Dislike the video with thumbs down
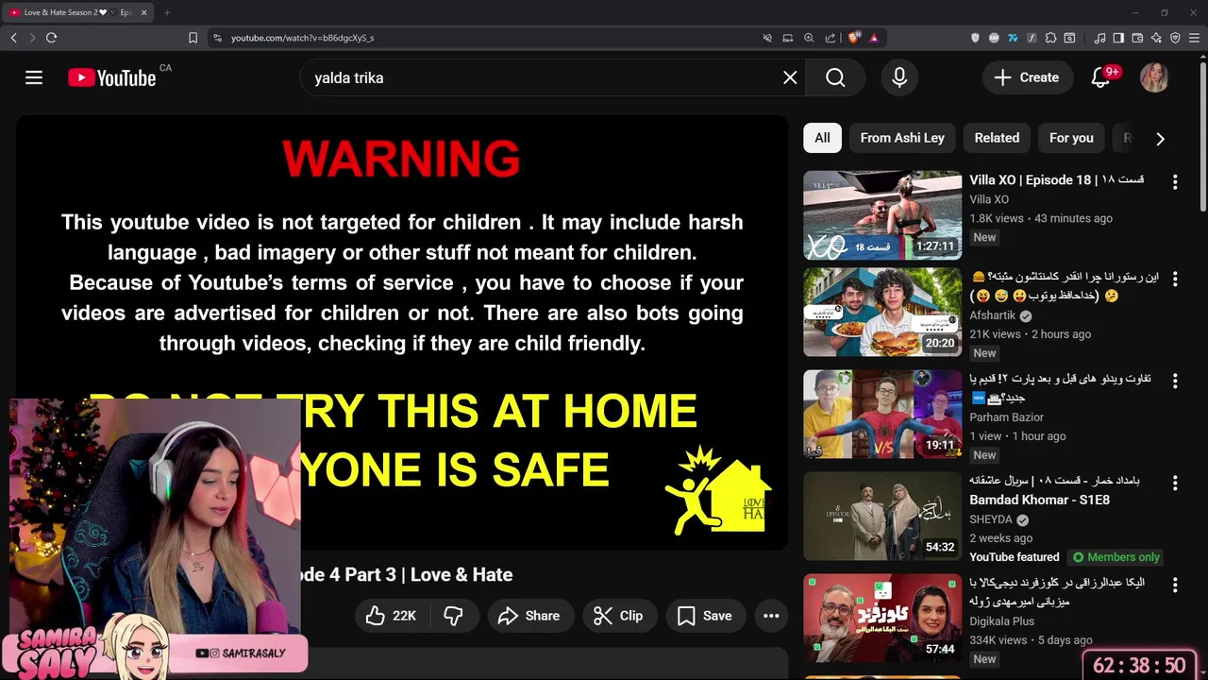This screenshot has width=1208, height=680. click(x=454, y=616)
